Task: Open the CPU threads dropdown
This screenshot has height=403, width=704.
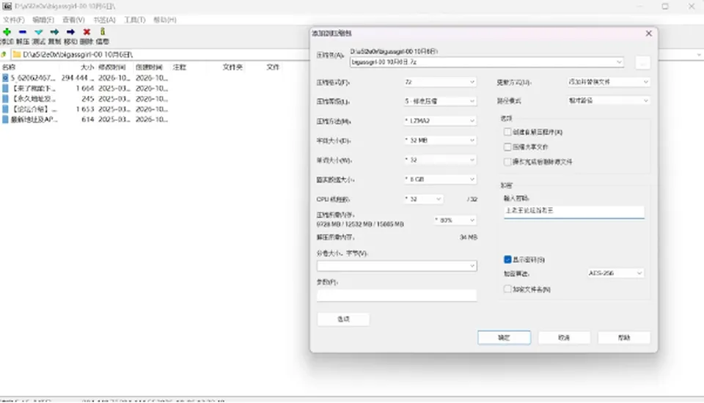Action: tap(423, 199)
